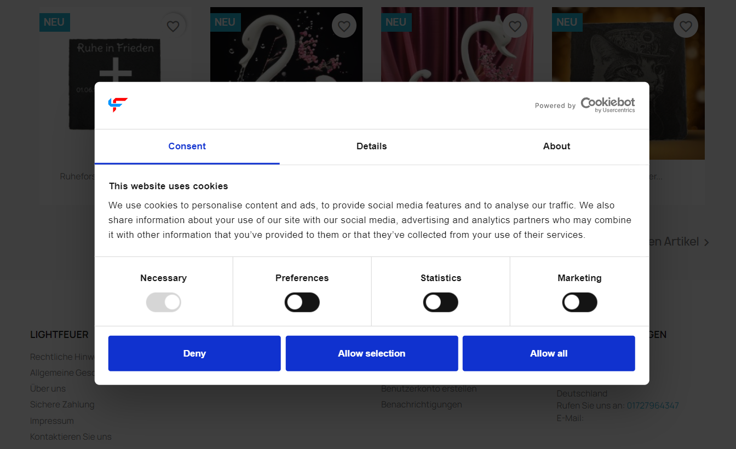The width and height of the screenshot is (736, 449).
Task: Toggle the Necessary cookies switch
Action: pyautogui.click(x=163, y=302)
